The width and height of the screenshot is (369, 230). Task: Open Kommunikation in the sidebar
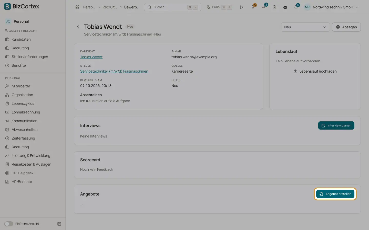click(x=24, y=121)
